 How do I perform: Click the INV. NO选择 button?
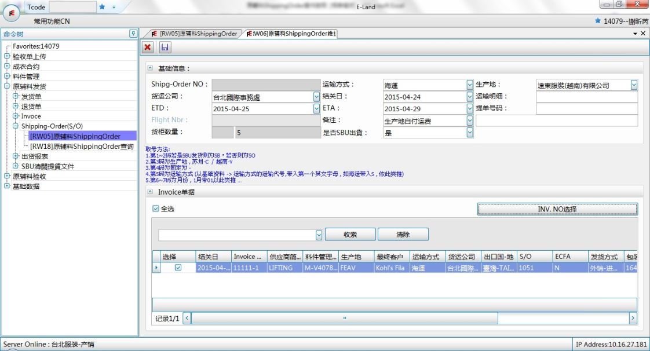[x=557, y=209]
